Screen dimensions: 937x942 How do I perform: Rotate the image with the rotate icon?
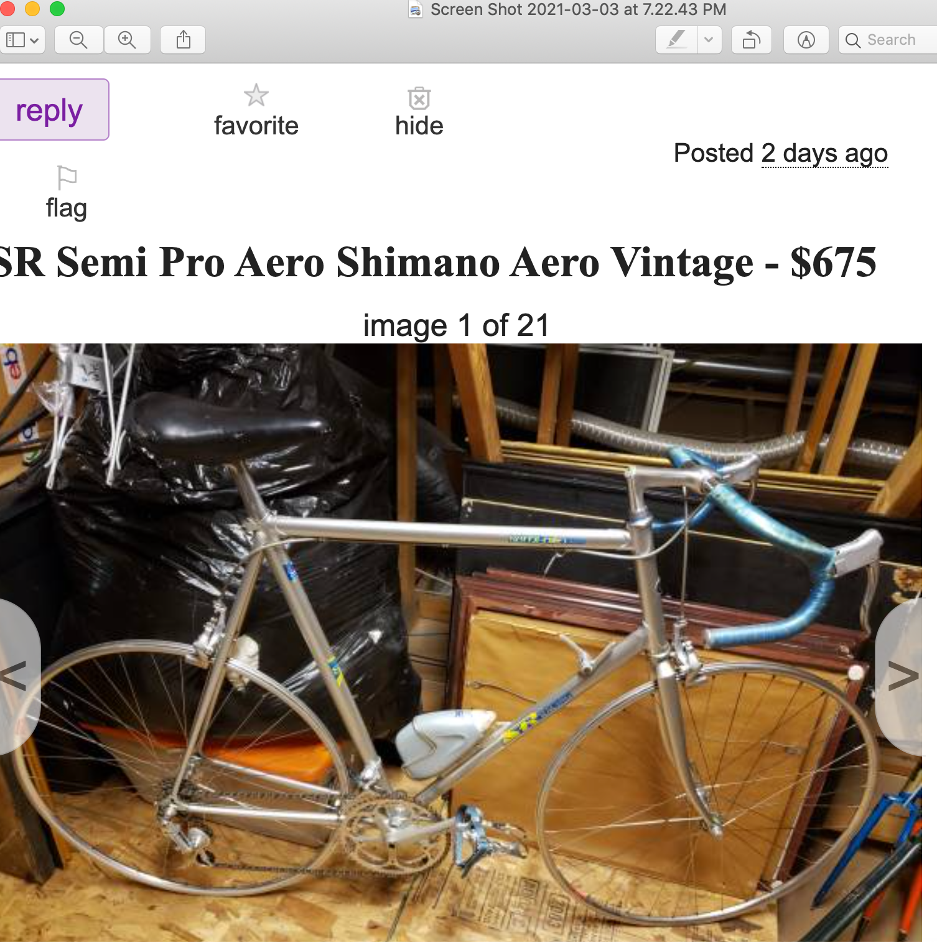[x=752, y=40]
